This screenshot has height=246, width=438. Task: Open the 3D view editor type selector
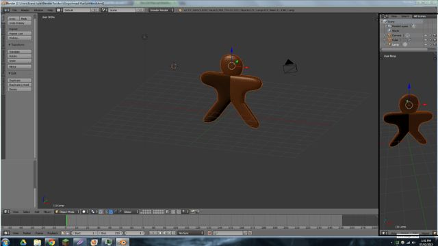6,212
